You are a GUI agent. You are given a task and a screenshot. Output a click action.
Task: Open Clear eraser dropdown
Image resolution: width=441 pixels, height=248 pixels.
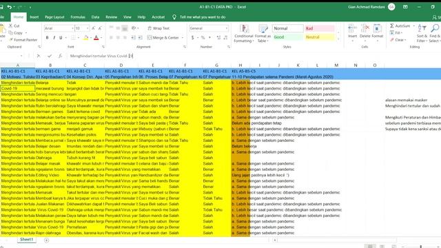pyautogui.click(x=398, y=40)
